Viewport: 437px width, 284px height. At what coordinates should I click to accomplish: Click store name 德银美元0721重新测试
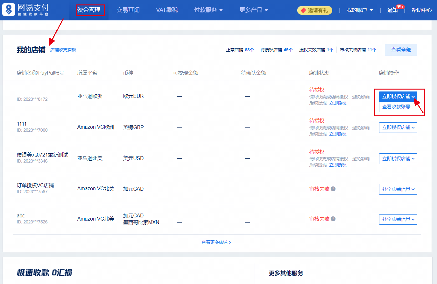pyautogui.click(x=42, y=155)
